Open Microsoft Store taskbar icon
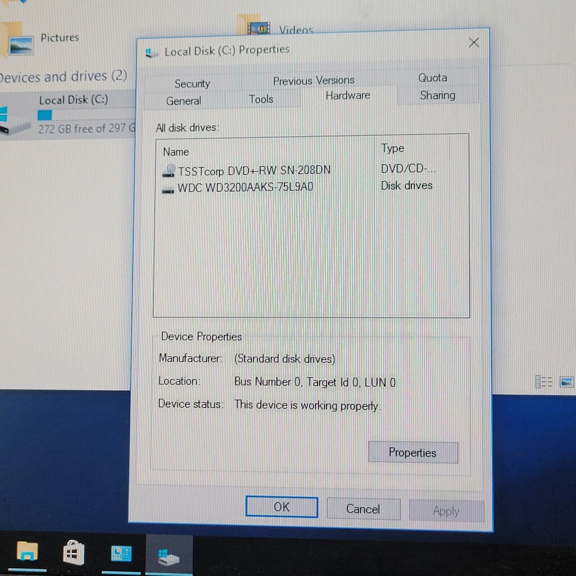The width and height of the screenshot is (576, 576). pyautogui.click(x=73, y=552)
